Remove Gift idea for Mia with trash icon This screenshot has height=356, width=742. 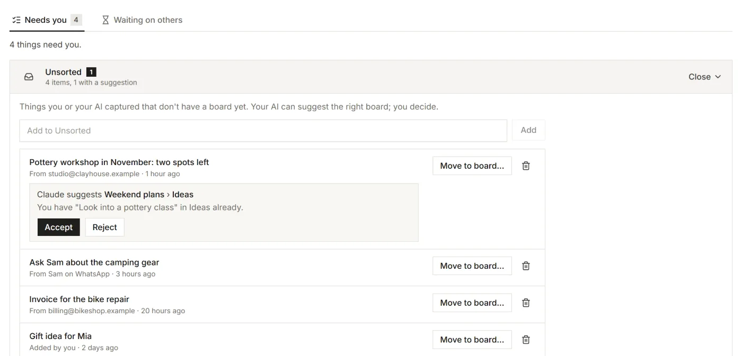[526, 340]
